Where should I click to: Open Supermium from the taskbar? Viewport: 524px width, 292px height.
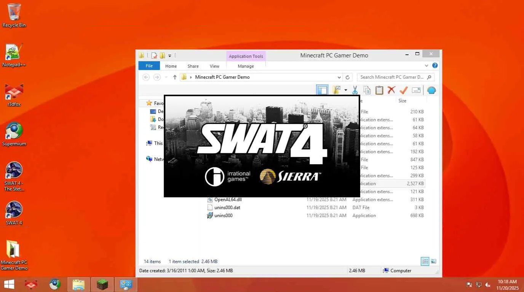coord(55,284)
